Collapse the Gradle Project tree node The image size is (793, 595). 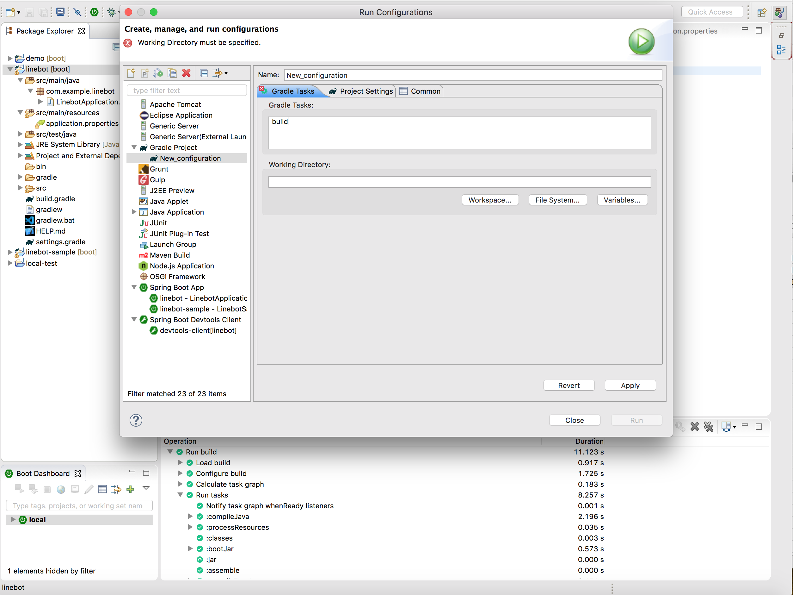tap(134, 147)
